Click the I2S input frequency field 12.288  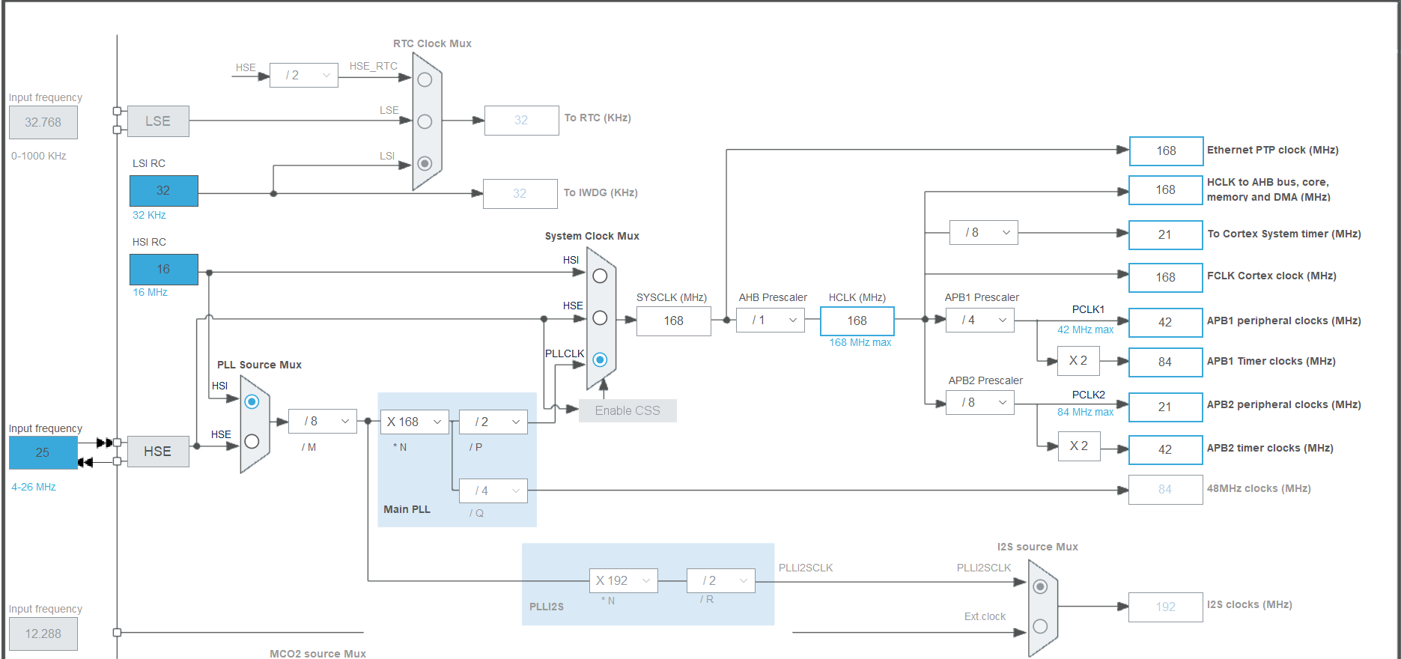coord(43,634)
